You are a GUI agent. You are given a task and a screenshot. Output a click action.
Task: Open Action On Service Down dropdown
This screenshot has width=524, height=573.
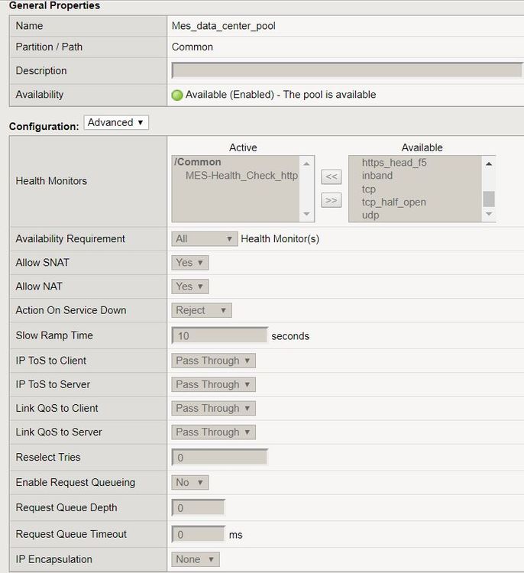coord(202,310)
